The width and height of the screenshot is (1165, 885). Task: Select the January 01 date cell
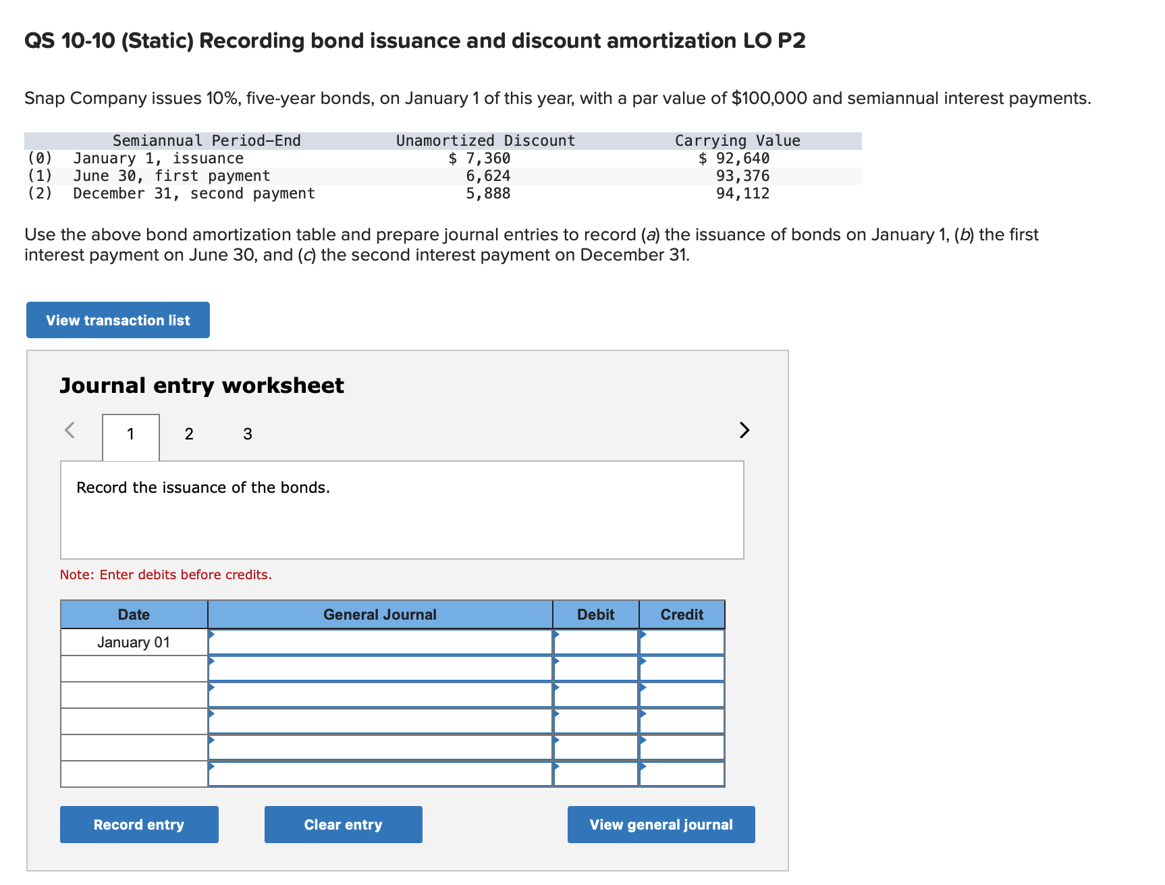[x=133, y=642]
